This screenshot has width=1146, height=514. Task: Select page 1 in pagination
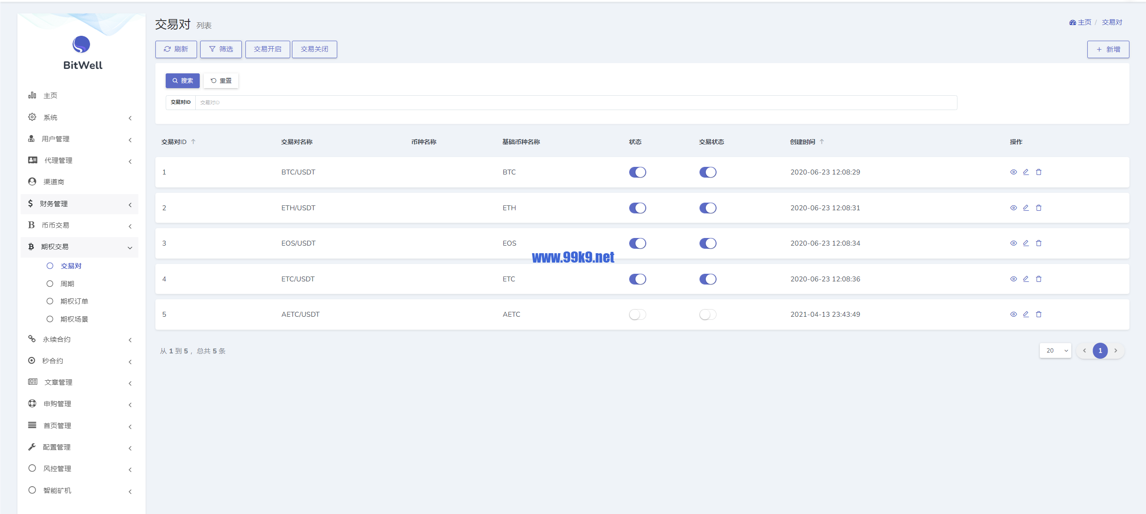pyautogui.click(x=1100, y=351)
